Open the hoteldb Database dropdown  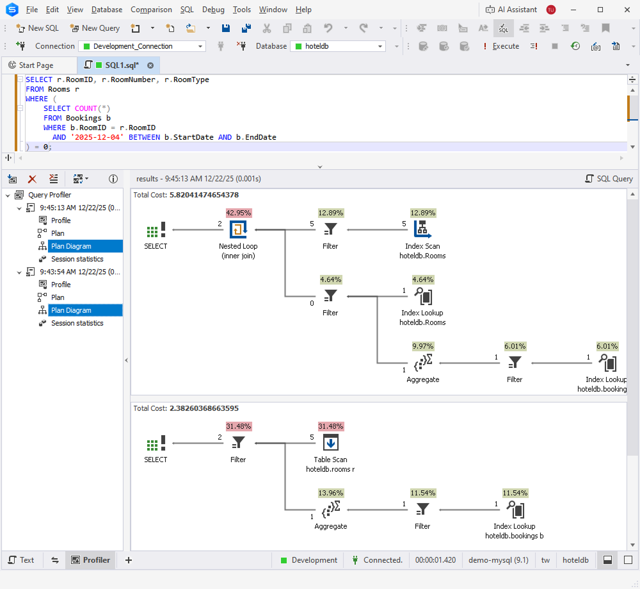tap(381, 46)
